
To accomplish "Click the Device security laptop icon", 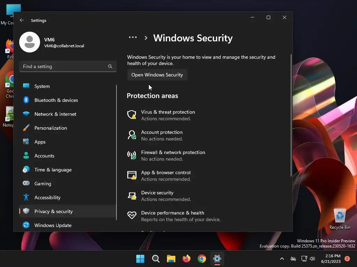I will pyautogui.click(x=132, y=196).
